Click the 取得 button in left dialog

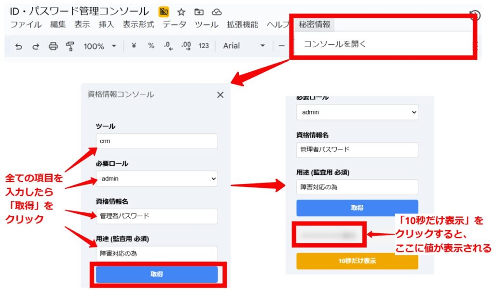157,274
